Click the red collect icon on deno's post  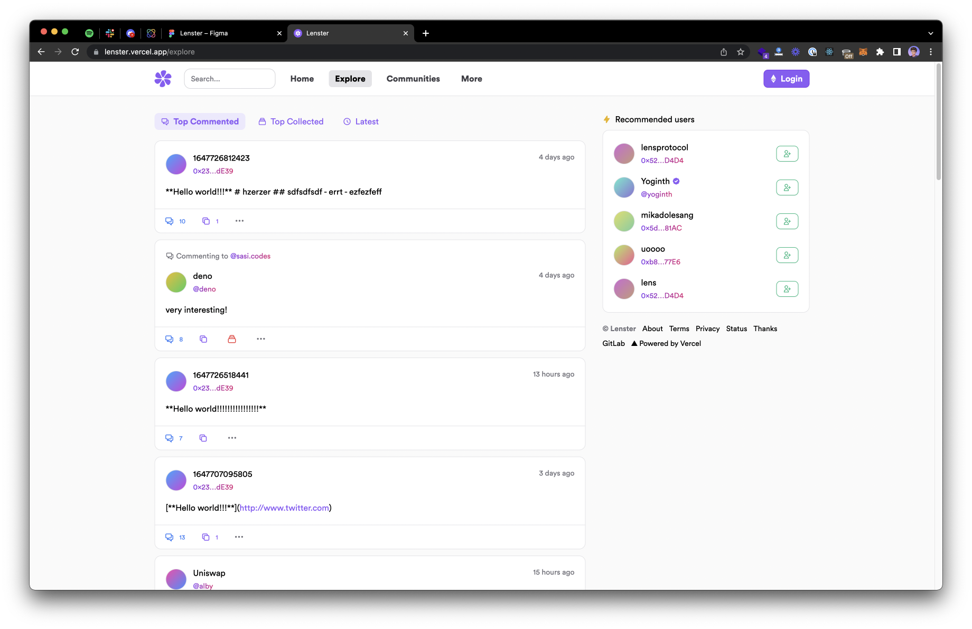pos(232,339)
